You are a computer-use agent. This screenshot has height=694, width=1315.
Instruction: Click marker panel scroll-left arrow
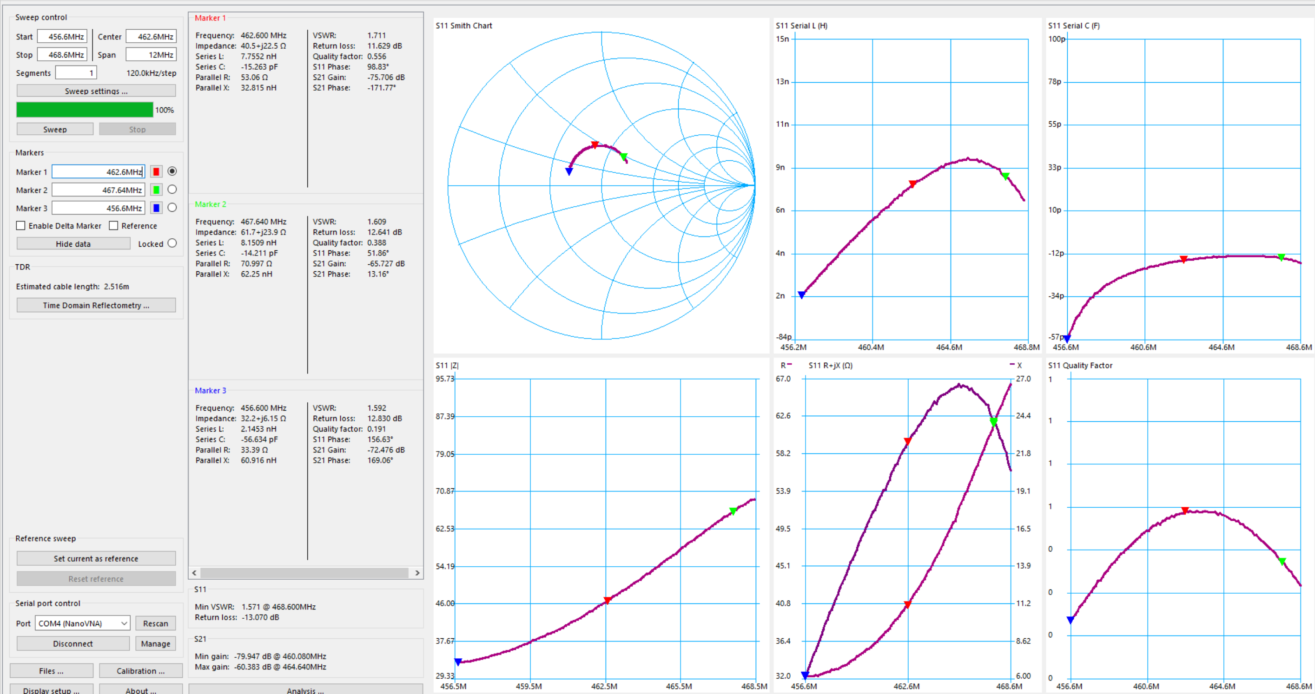[x=194, y=573]
